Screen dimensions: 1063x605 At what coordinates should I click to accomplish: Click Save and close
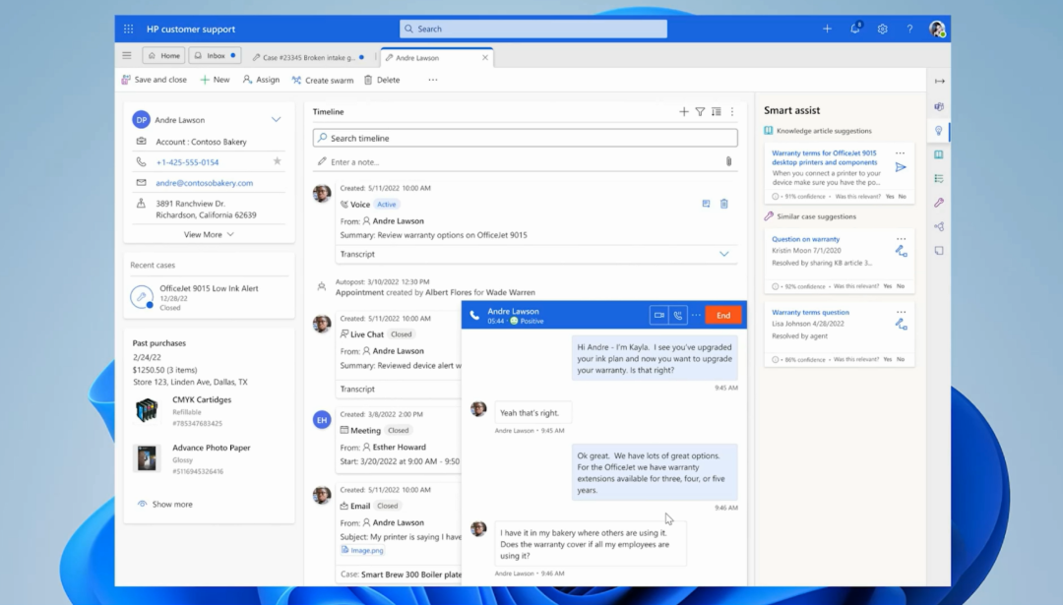154,80
